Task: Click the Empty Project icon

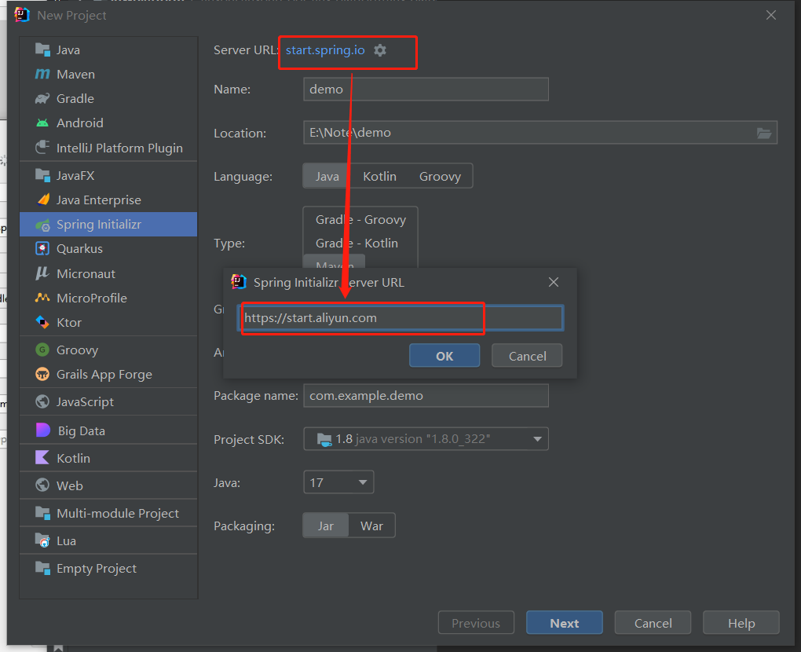Action: pyautogui.click(x=42, y=568)
